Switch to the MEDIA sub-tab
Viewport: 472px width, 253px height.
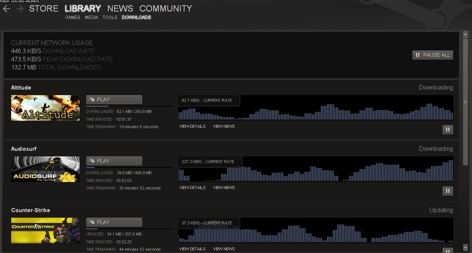91,17
